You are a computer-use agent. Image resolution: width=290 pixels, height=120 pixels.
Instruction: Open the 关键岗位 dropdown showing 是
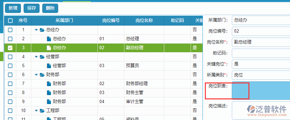261,64
